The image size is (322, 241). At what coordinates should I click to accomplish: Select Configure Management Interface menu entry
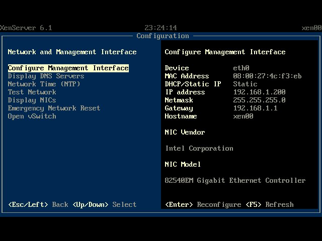point(68,68)
